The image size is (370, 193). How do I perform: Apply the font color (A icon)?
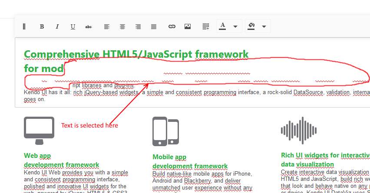(x=222, y=26)
